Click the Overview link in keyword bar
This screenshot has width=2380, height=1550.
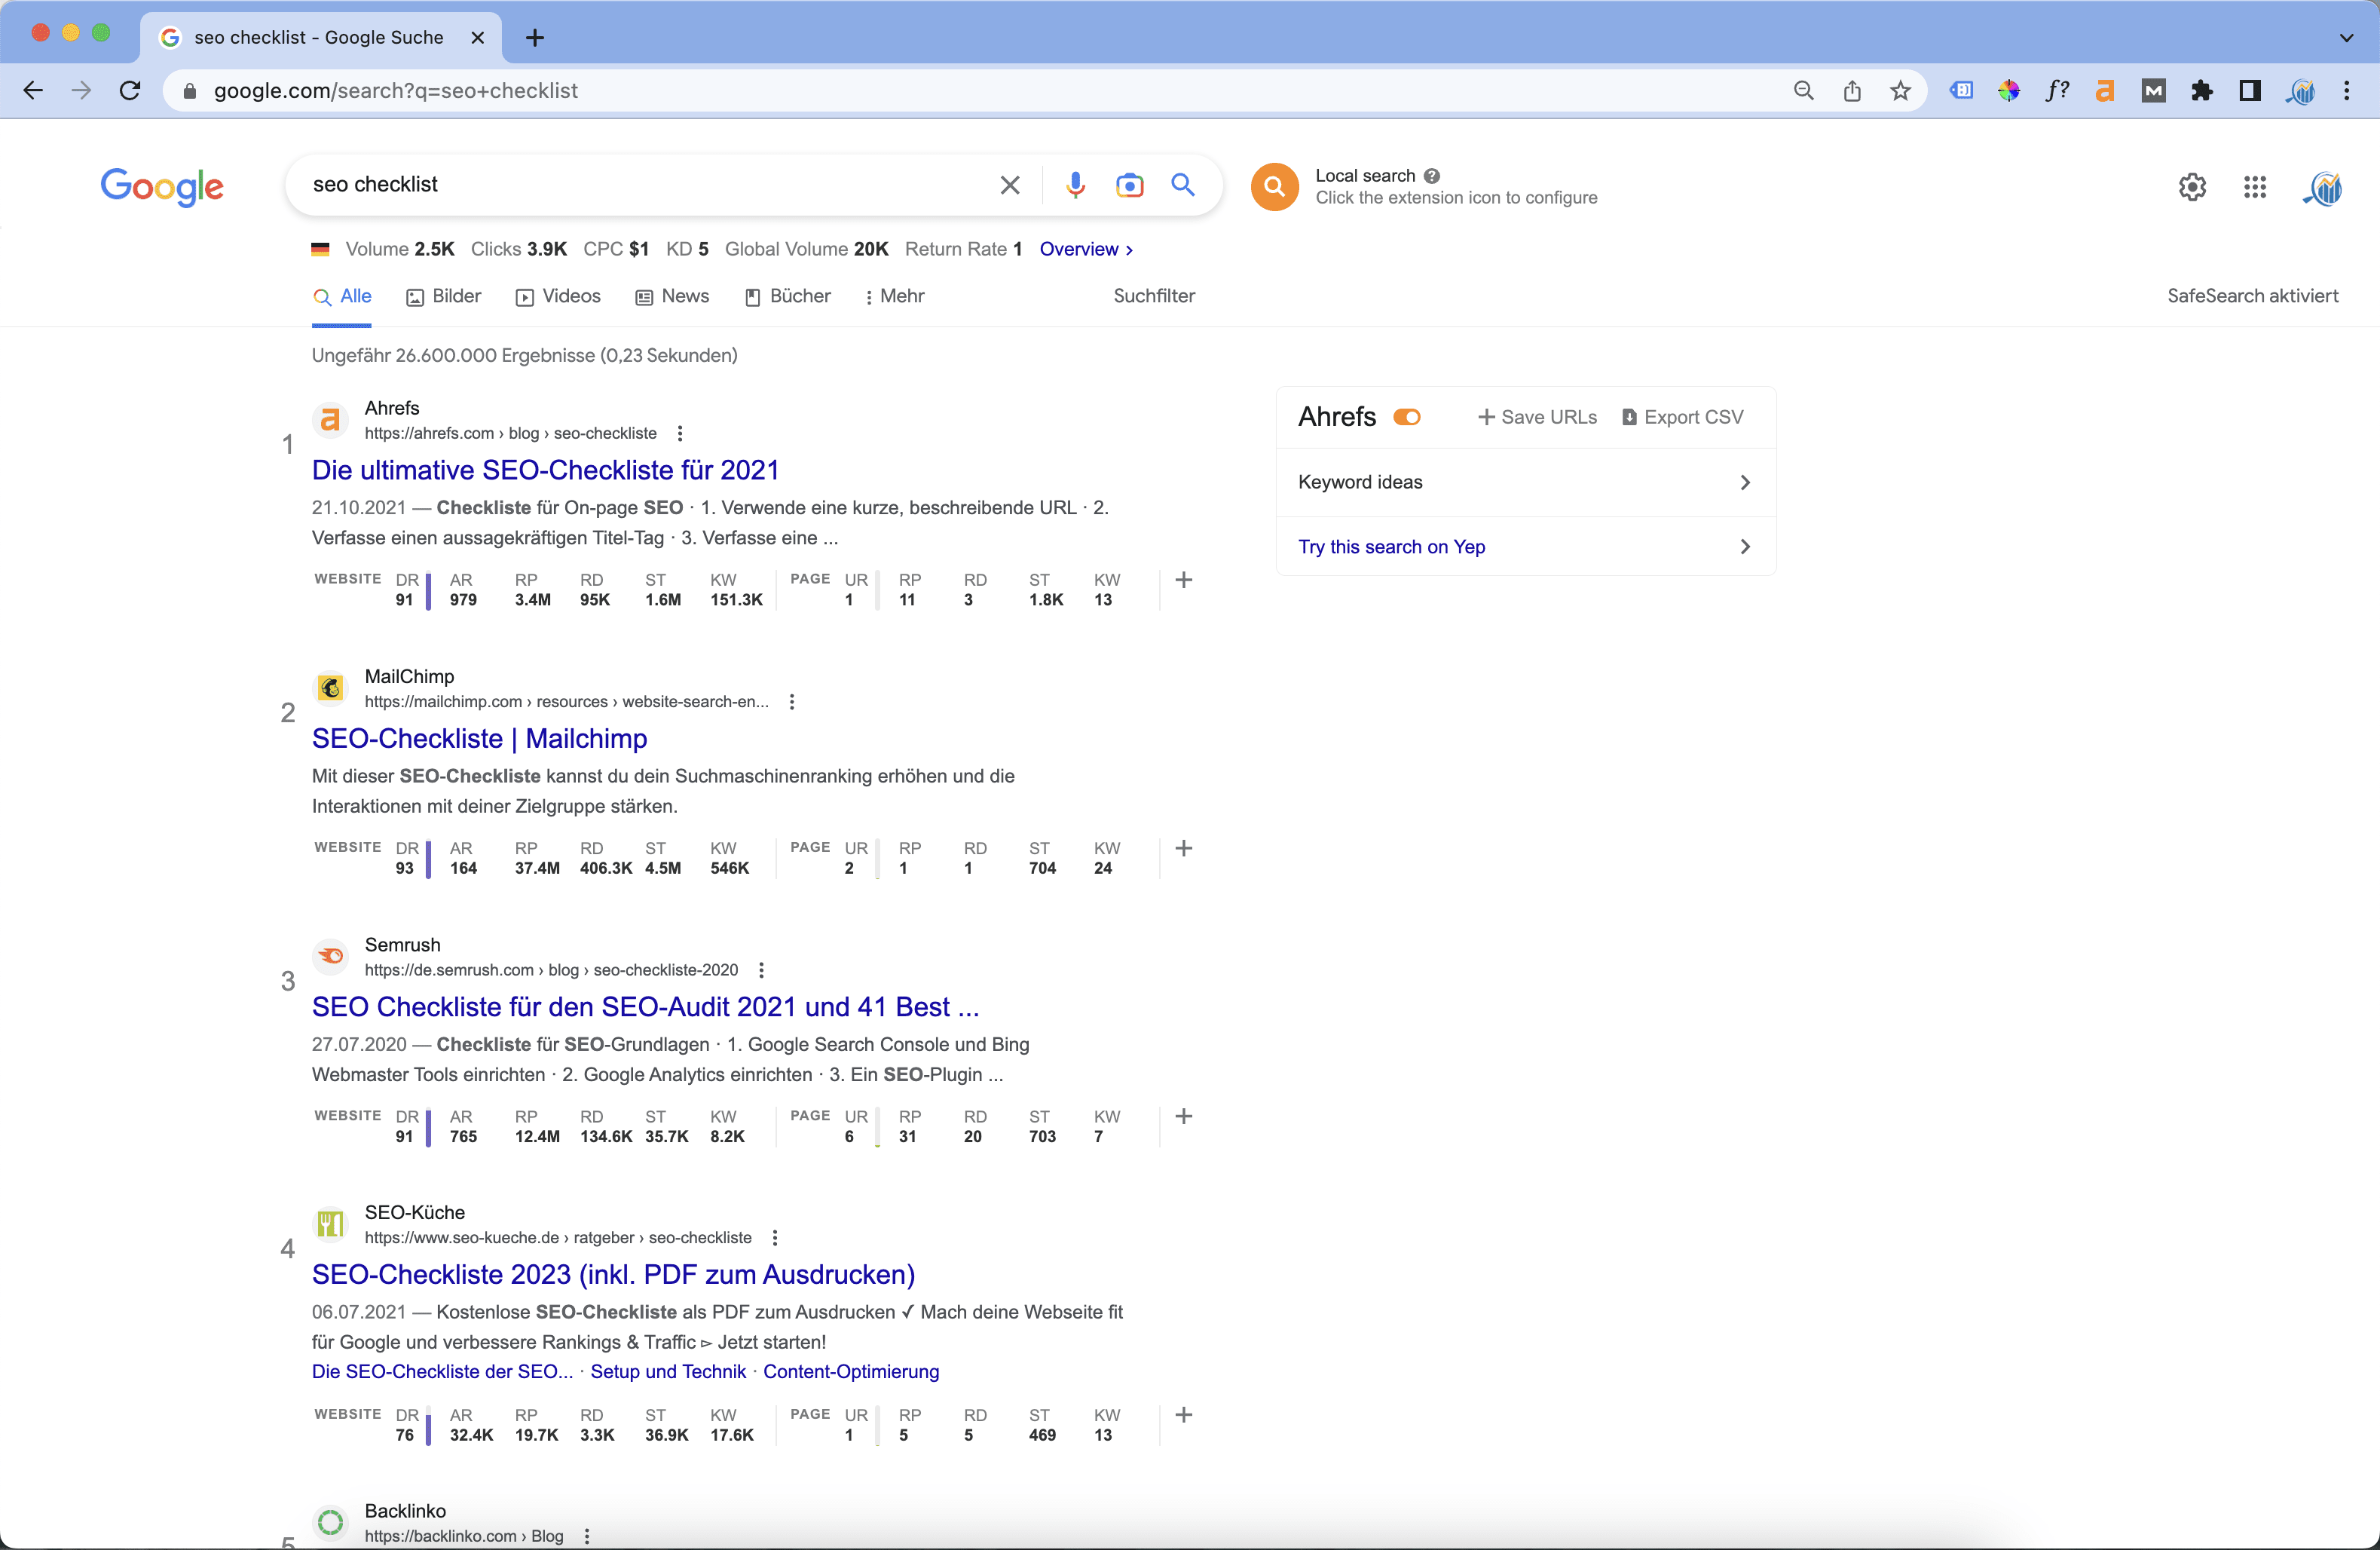pyautogui.click(x=1085, y=249)
